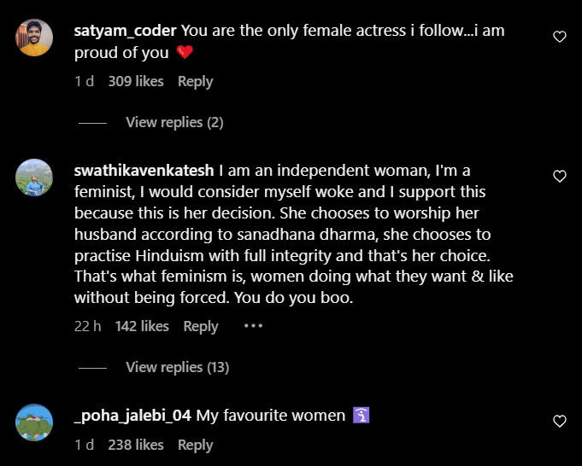582x466 pixels.
Task: Click the 1 d timestamp on satyam_coder's comment
Action: tap(84, 82)
